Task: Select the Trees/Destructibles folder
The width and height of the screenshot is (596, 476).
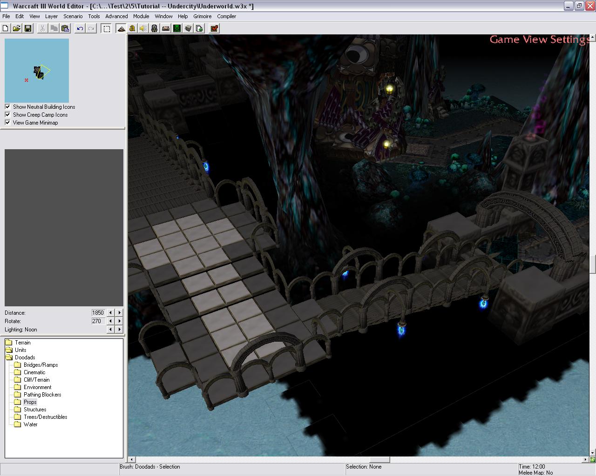Action: 45,417
